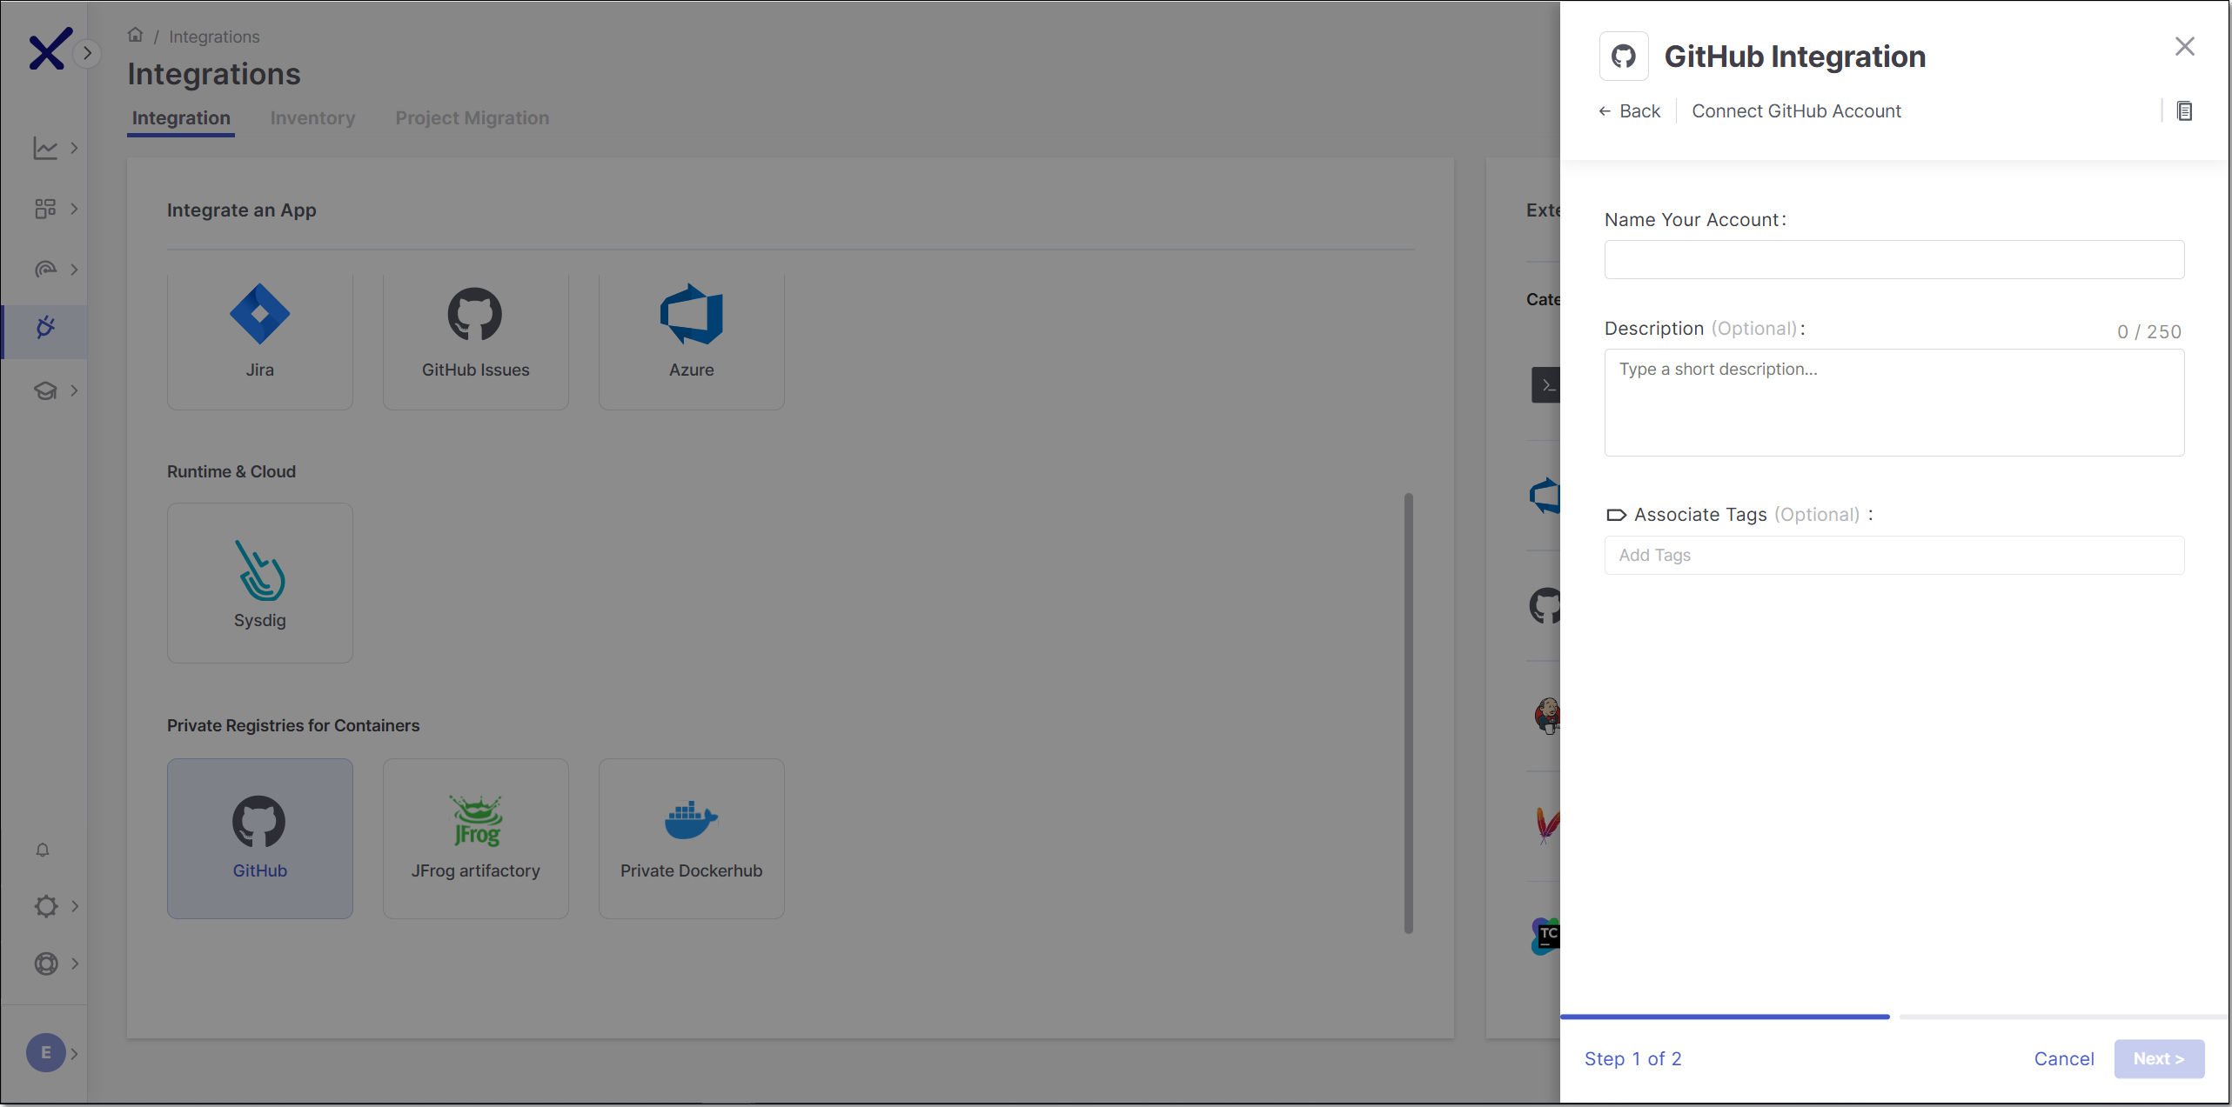
Task: Select the GitHub private registry card
Action: click(259, 838)
